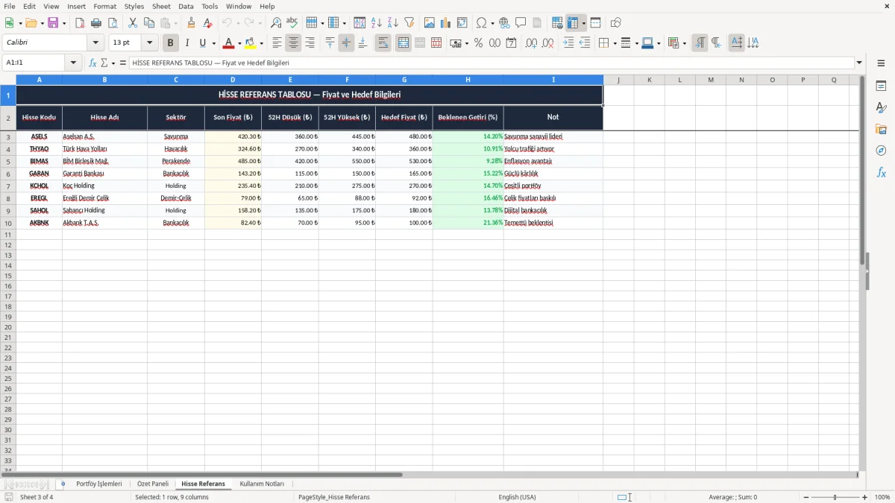Click the column D header

pos(233,80)
